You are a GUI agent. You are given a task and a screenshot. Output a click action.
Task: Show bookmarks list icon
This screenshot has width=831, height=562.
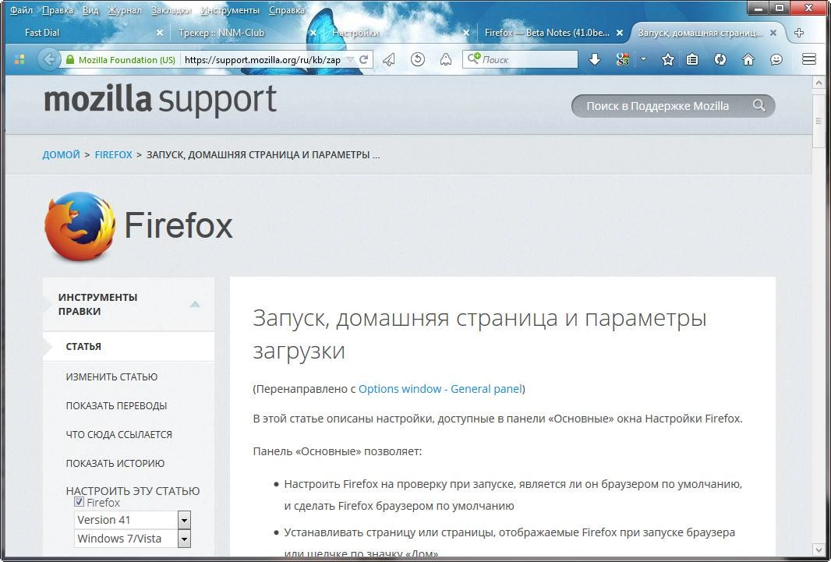[692, 60]
